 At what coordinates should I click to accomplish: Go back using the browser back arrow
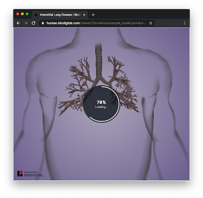(18, 23)
